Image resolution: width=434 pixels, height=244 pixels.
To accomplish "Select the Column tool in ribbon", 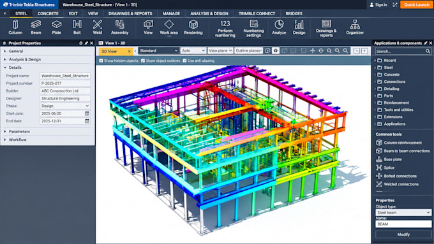I will point(15,27).
